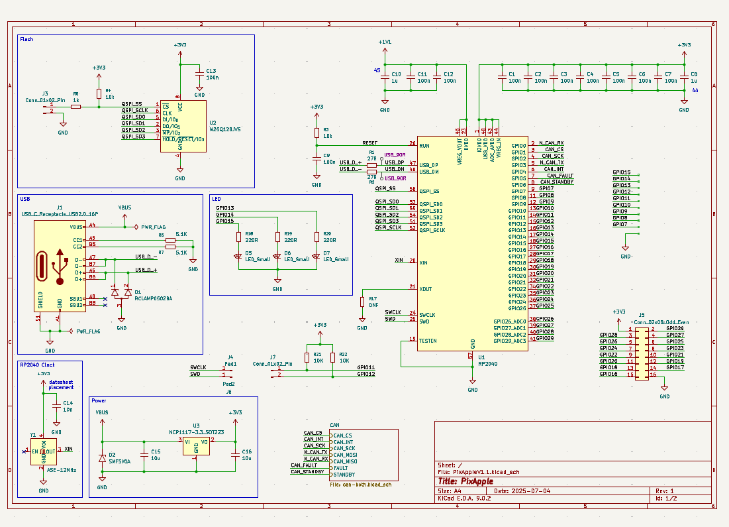Viewport: 729px width, 527px height.
Task: Click the 'Flash' section title
Action: (26, 40)
